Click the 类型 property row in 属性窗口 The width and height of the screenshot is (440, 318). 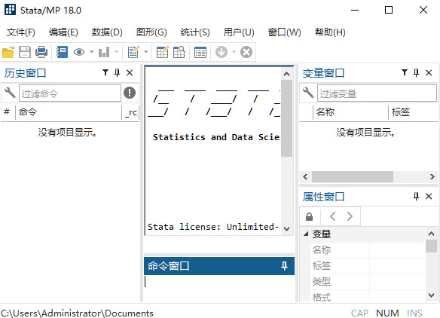click(368, 282)
